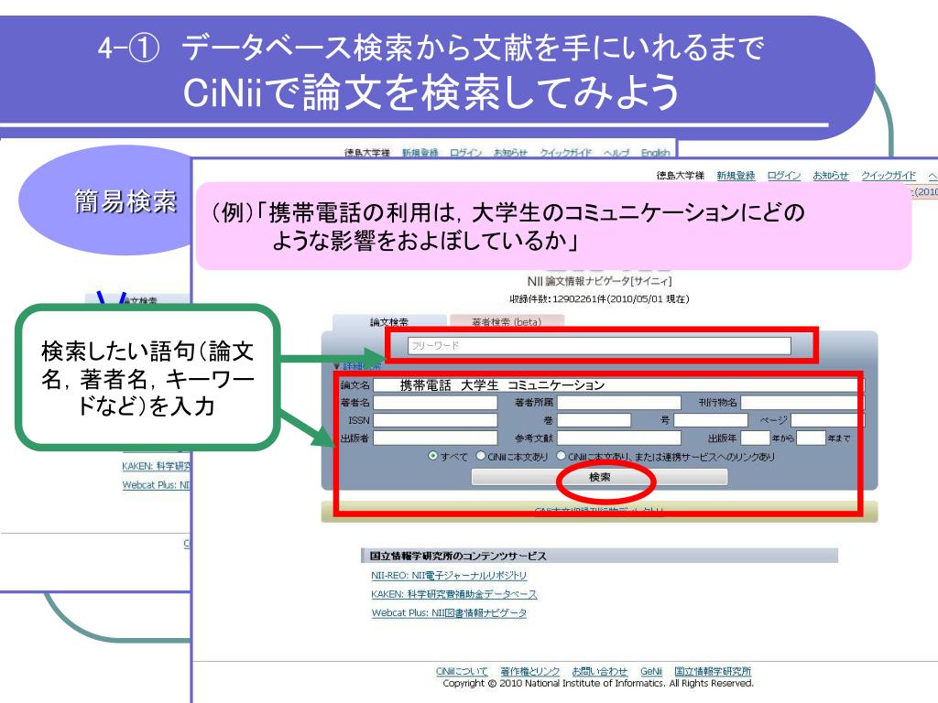938x703 pixels.
Task: Click the 出版年 年から start-year field
Action: (x=755, y=438)
